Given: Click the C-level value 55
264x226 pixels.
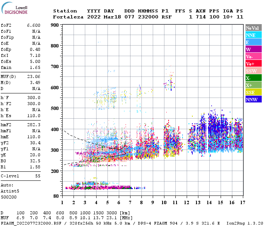Looking at the screenshot, I should (38, 176).
